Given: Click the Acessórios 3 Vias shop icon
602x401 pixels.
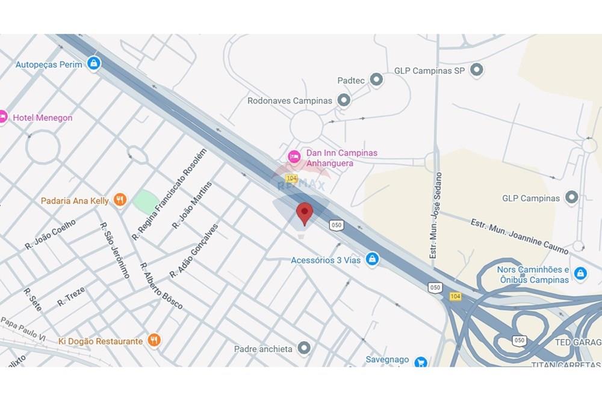Looking at the screenshot, I should click(x=371, y=259).
